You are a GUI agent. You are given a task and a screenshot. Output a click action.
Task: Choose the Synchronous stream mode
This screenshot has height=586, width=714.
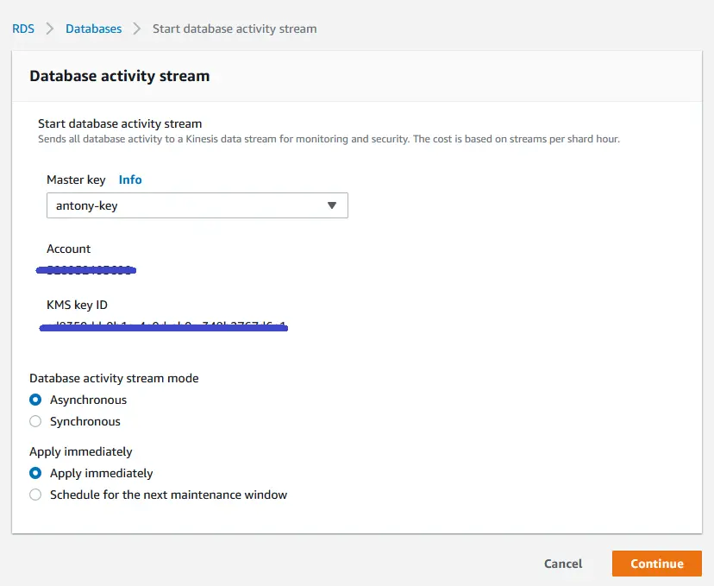35,421
